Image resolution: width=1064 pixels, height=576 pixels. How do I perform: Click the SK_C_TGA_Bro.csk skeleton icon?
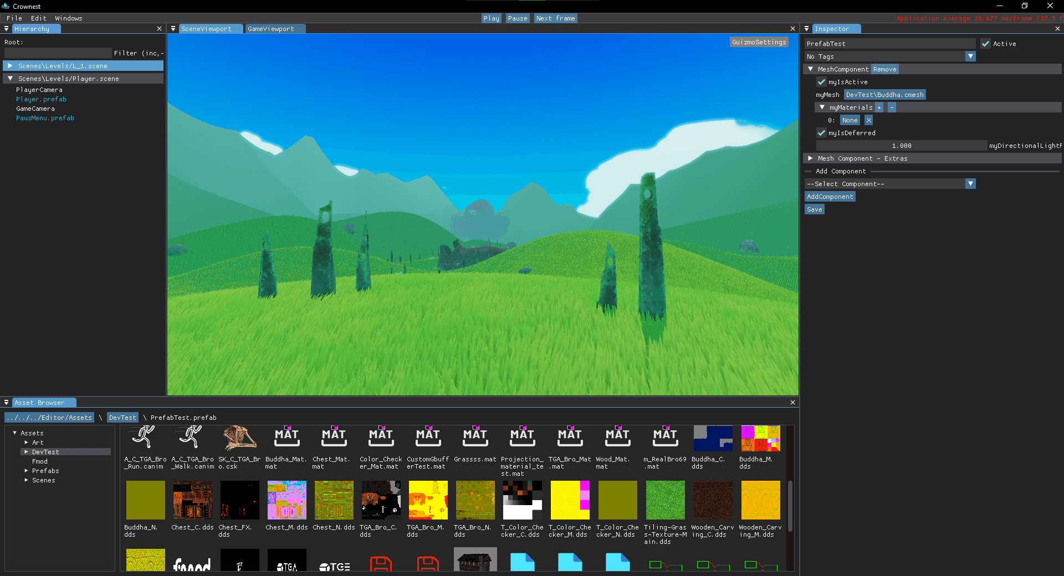239,438
